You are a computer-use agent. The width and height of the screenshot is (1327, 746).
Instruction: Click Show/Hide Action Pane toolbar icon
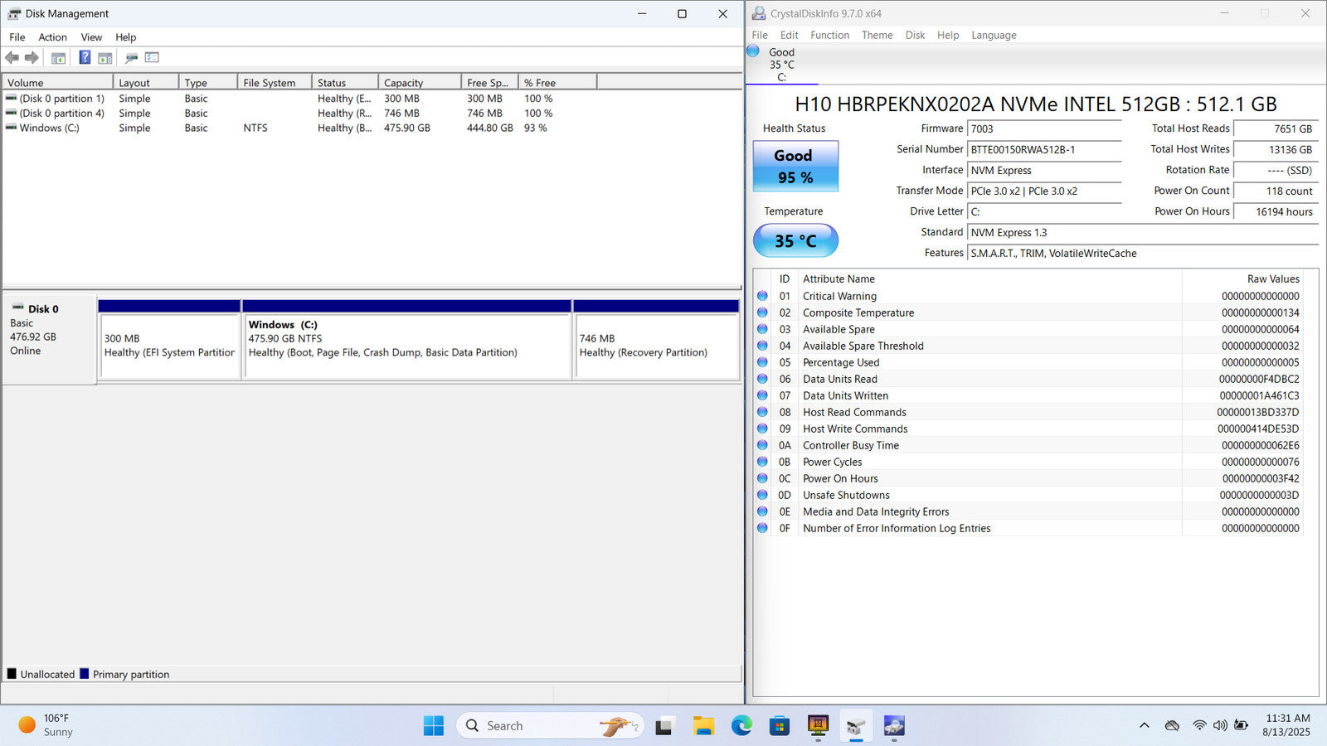[x=105, y=58]
